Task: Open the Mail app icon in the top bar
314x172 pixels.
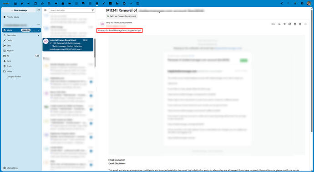Action: click(97, 3)
